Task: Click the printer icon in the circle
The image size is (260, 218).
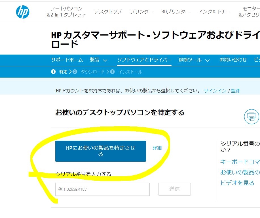Action: 251,117
